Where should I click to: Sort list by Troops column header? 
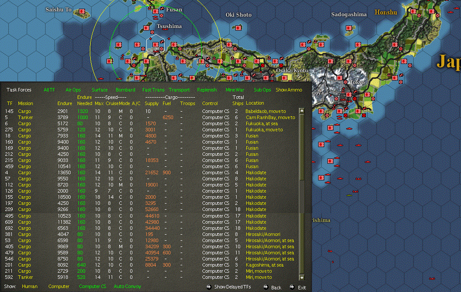(x=188, y=103)
